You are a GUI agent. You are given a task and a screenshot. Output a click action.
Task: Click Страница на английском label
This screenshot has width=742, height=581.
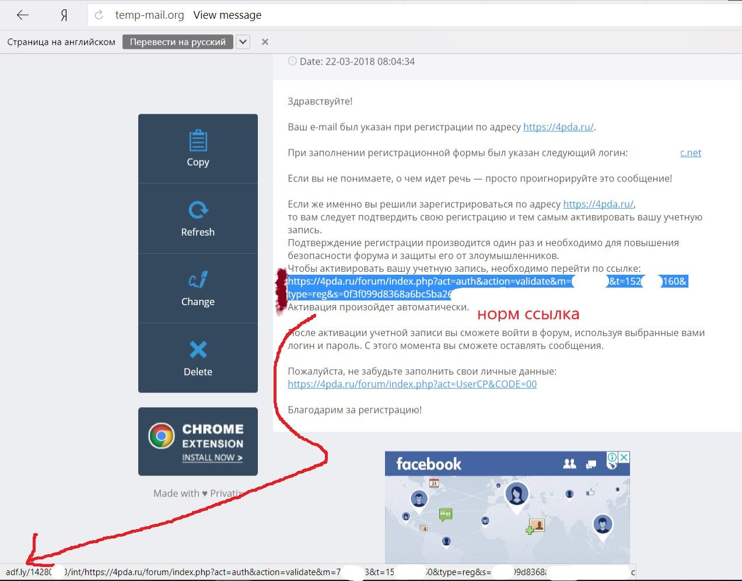tap(61, 42)
